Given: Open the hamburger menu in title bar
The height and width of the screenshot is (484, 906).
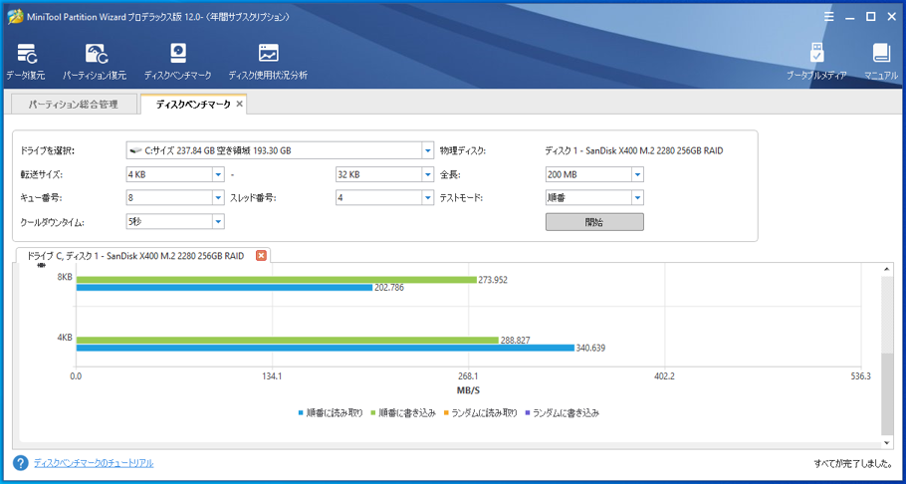Looking at the screenshot, I should (x=828, y=17).
